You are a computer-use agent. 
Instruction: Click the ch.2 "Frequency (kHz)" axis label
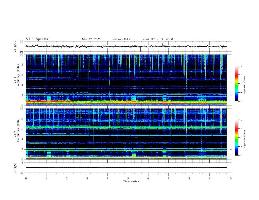click(x=18, y=130)
